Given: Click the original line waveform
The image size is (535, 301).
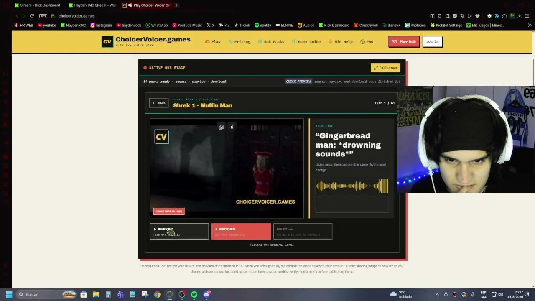Looking at the screenshot, I should (352, 186).
